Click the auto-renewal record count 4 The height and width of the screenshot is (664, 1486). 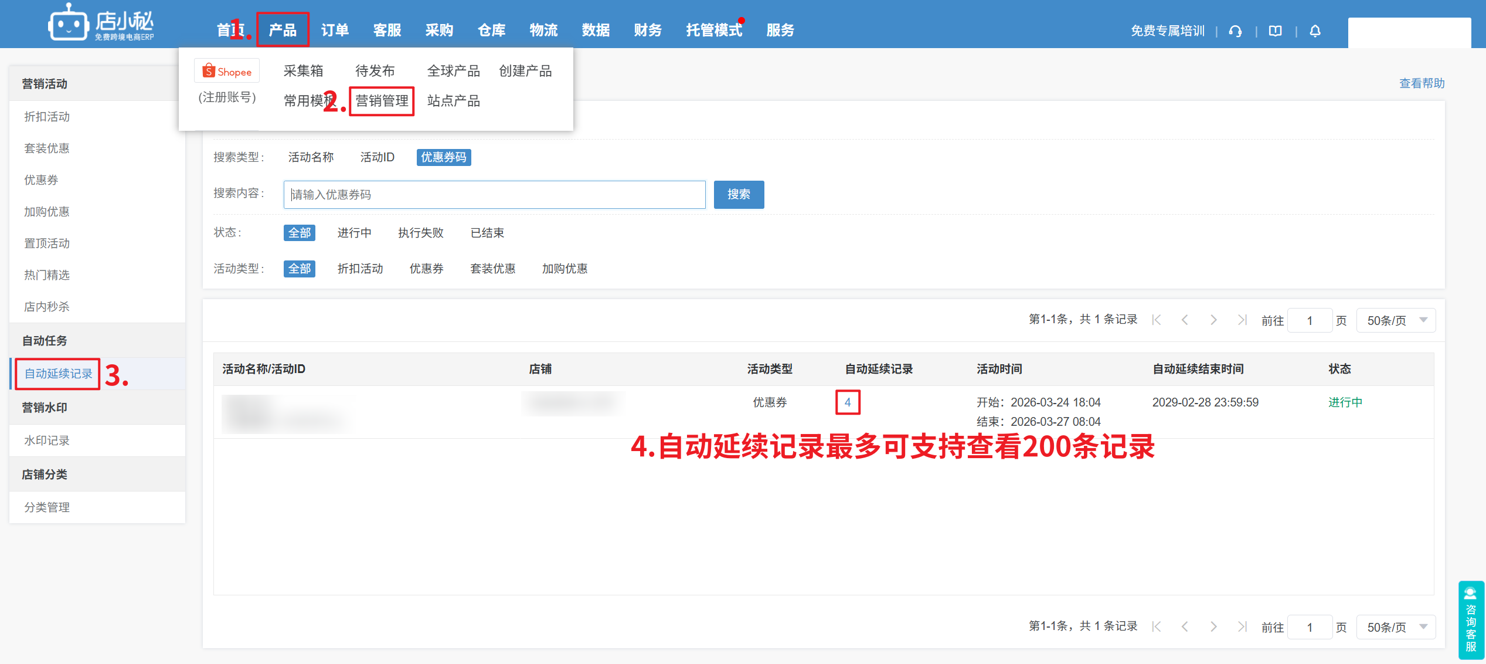pos(848,402)
